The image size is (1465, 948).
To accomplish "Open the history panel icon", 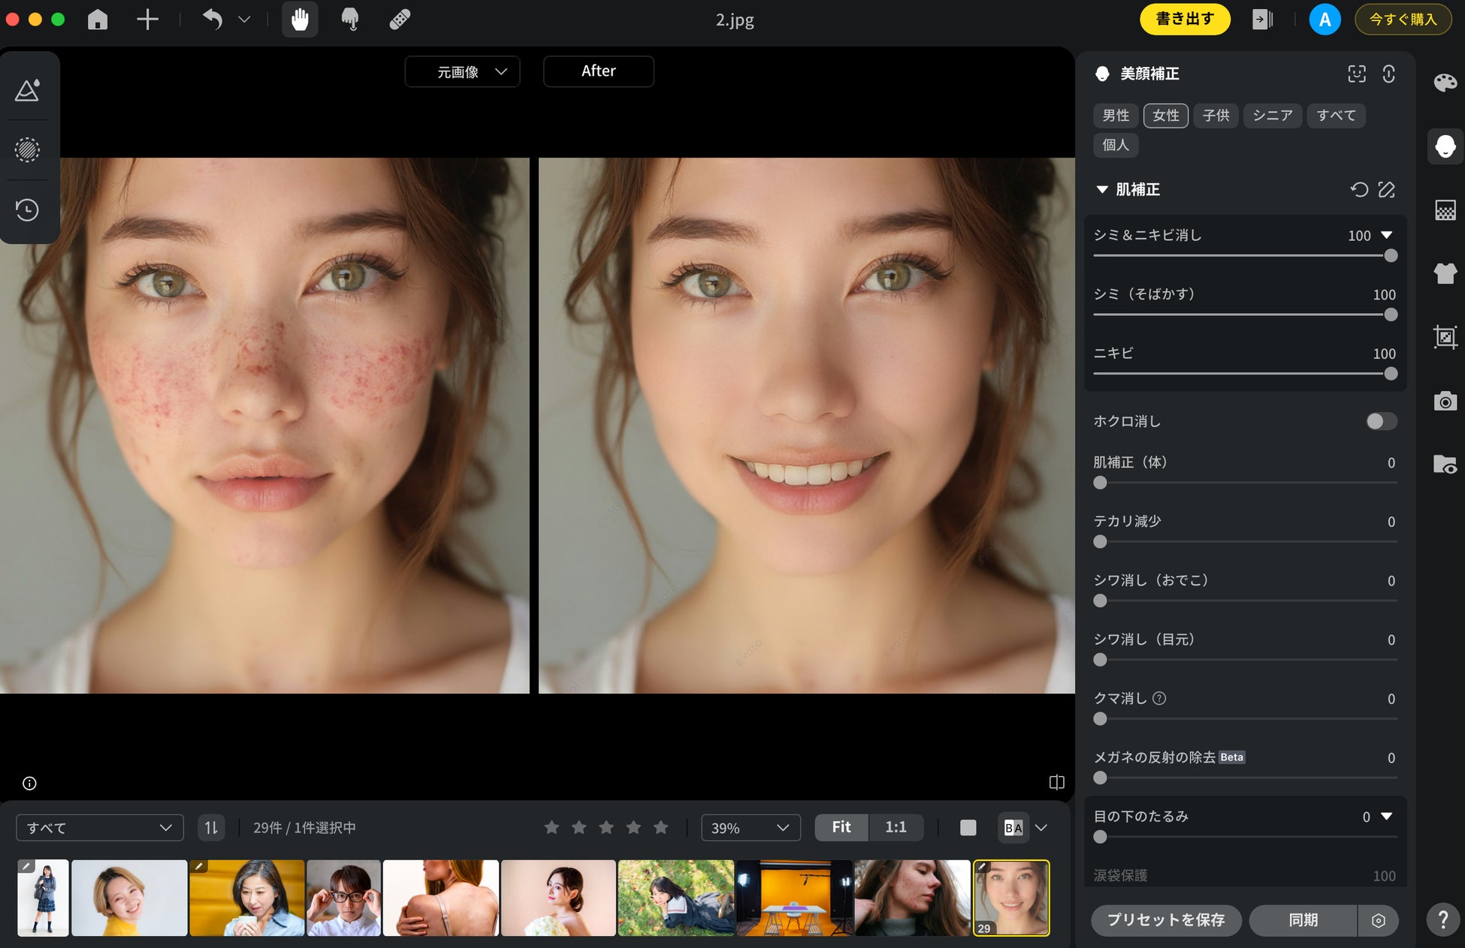I will point(28,210).
